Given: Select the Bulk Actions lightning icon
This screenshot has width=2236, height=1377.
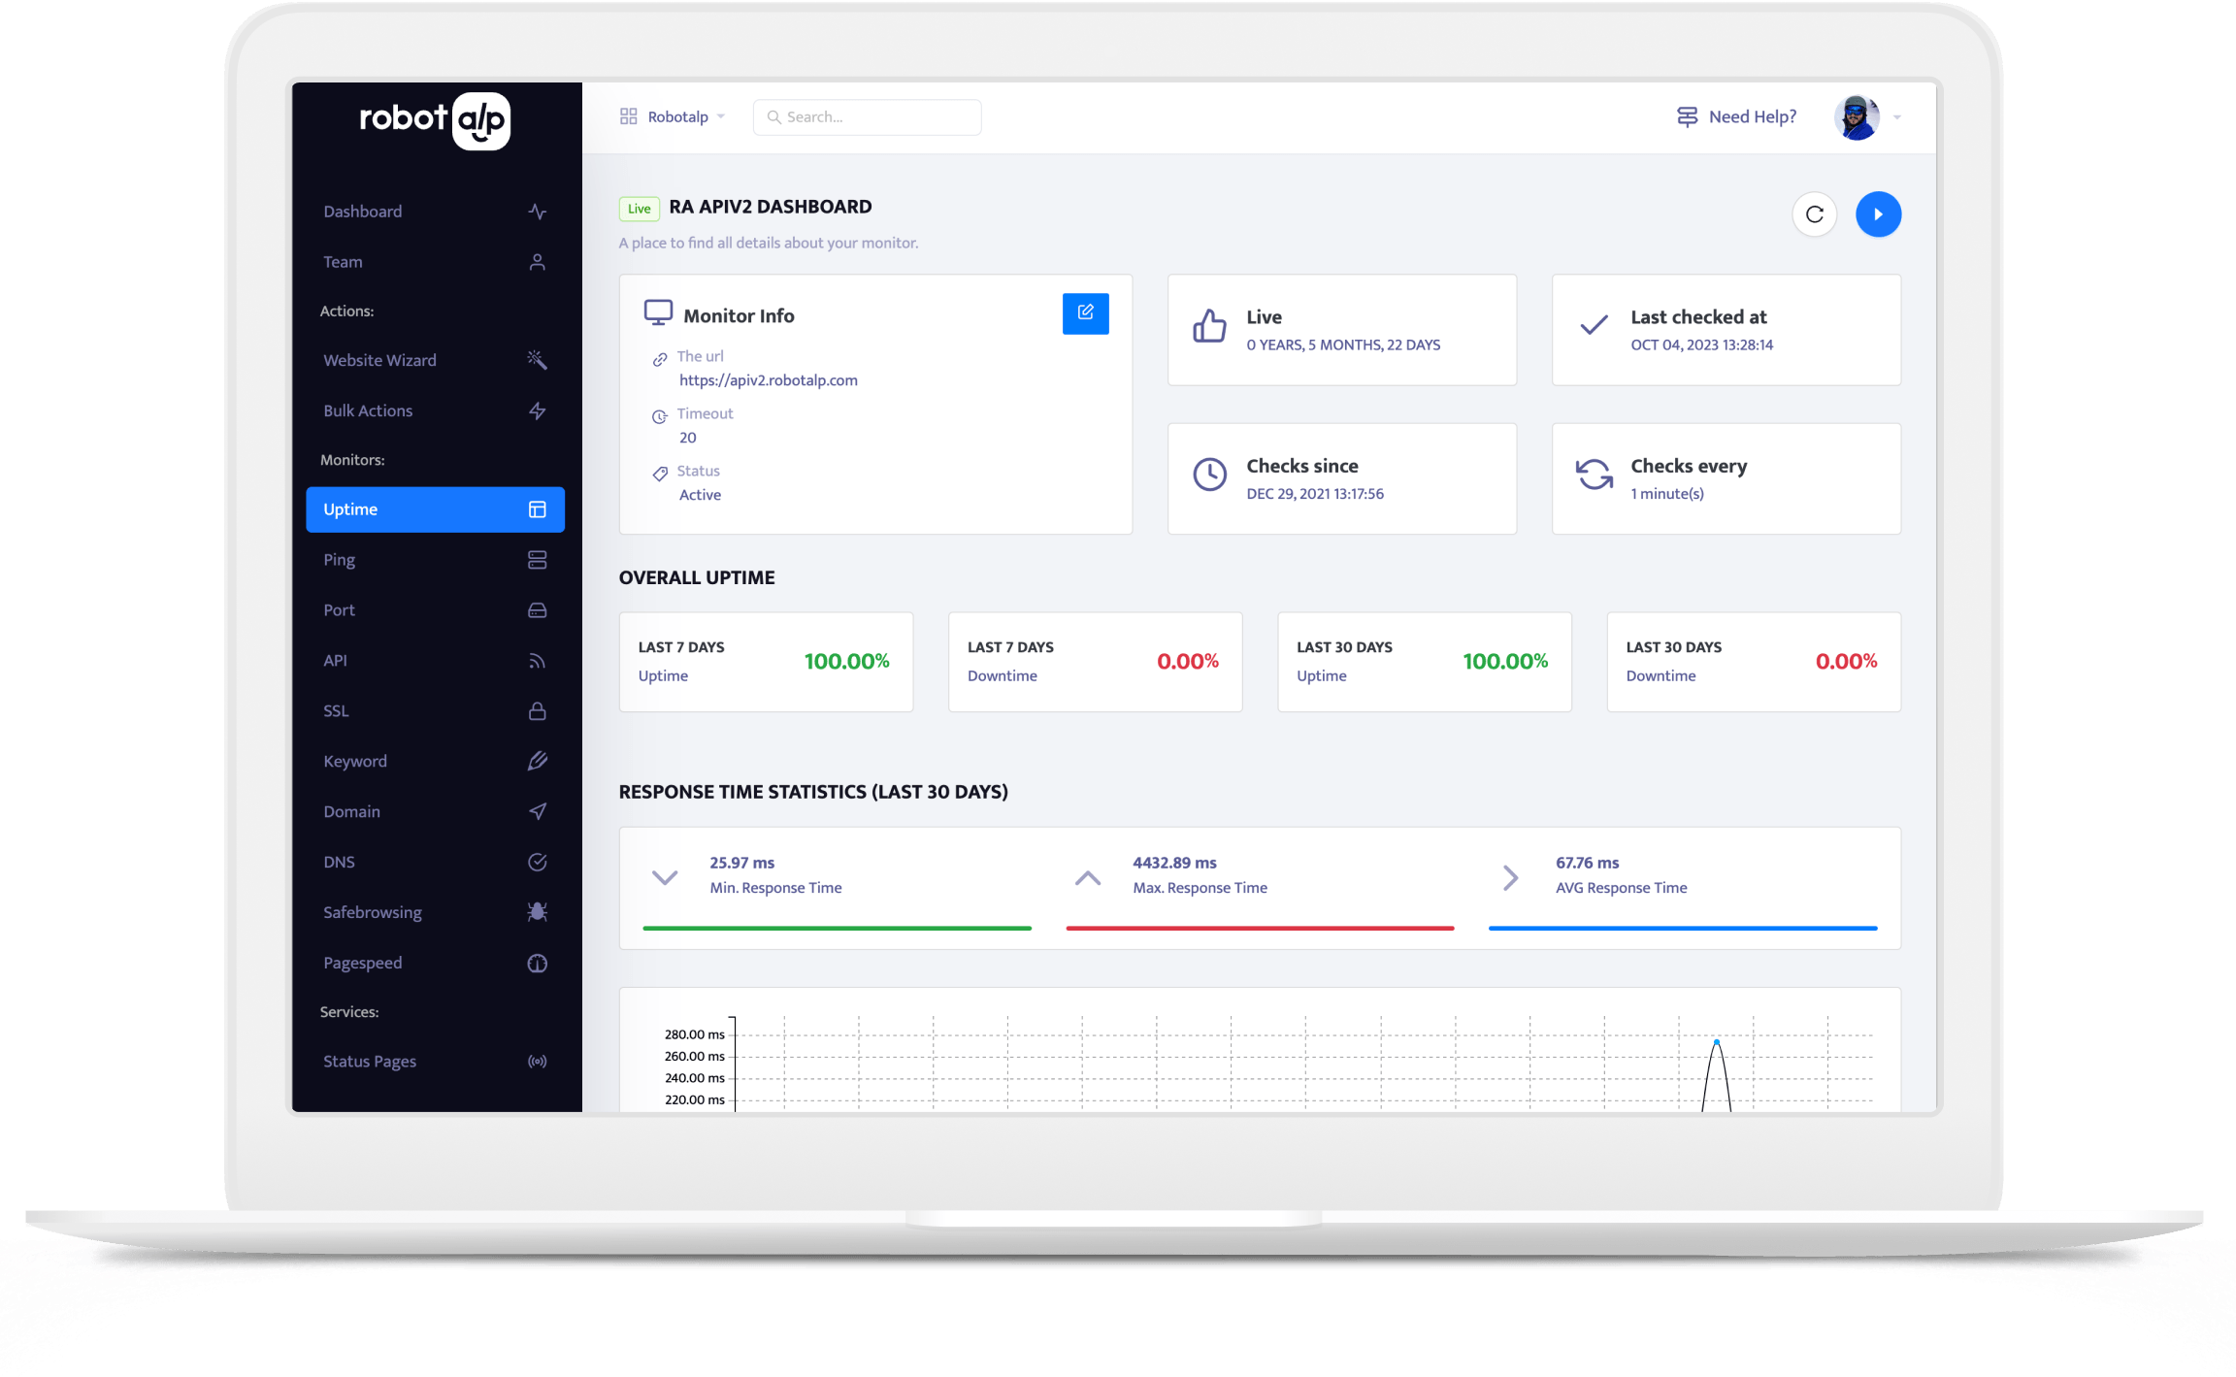Looking at the screenshot, I should pyautogui.click(x=540, y=410).
